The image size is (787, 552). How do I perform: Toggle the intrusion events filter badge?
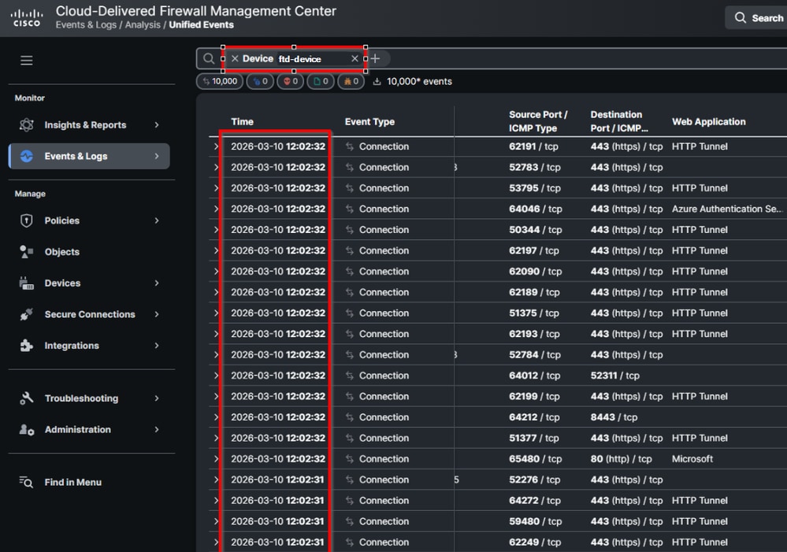pos(260,80)
